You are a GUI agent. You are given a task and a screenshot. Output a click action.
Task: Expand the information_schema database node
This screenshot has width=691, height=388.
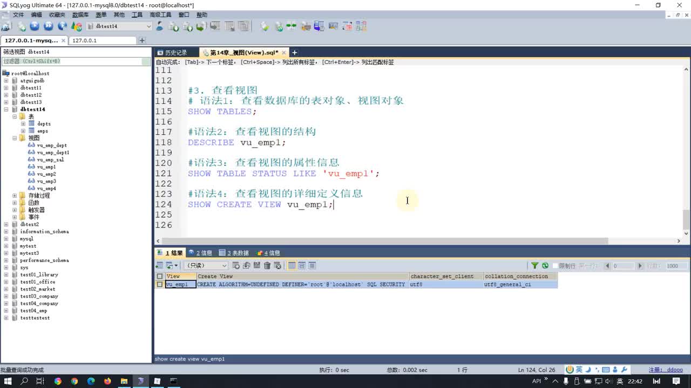click(x=6, y=232)
